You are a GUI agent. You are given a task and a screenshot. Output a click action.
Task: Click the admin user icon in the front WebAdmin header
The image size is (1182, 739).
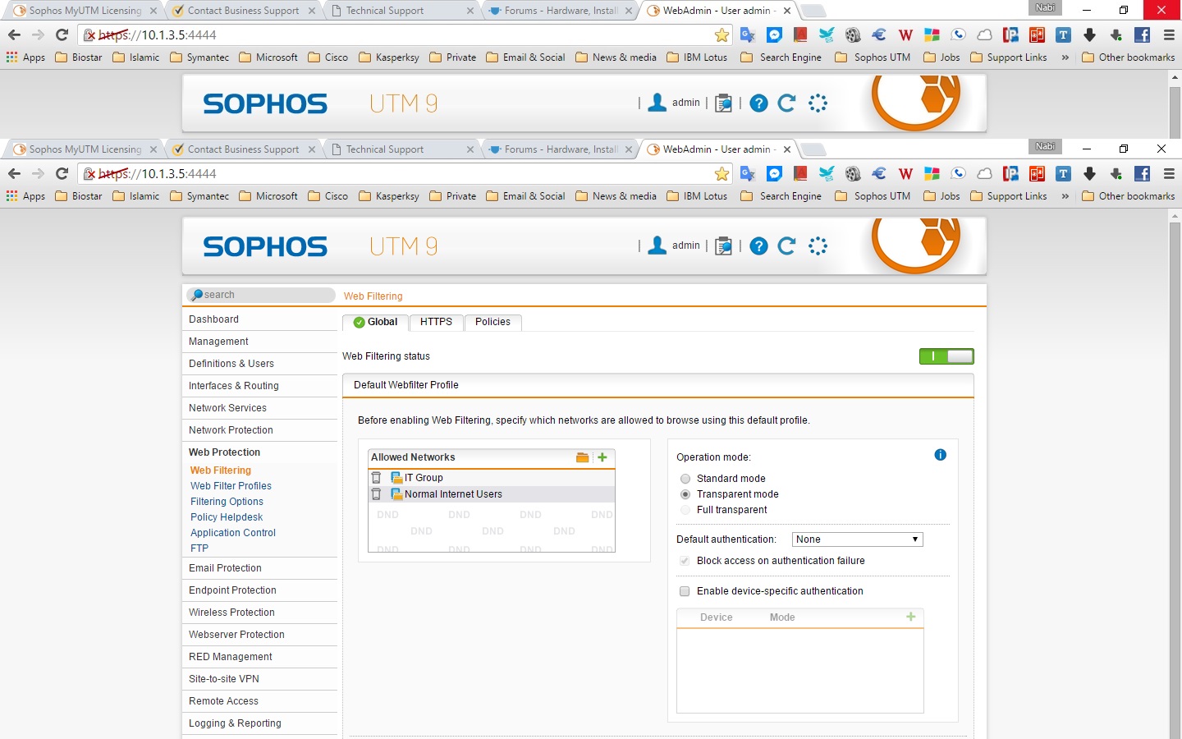tap(657, 246)
